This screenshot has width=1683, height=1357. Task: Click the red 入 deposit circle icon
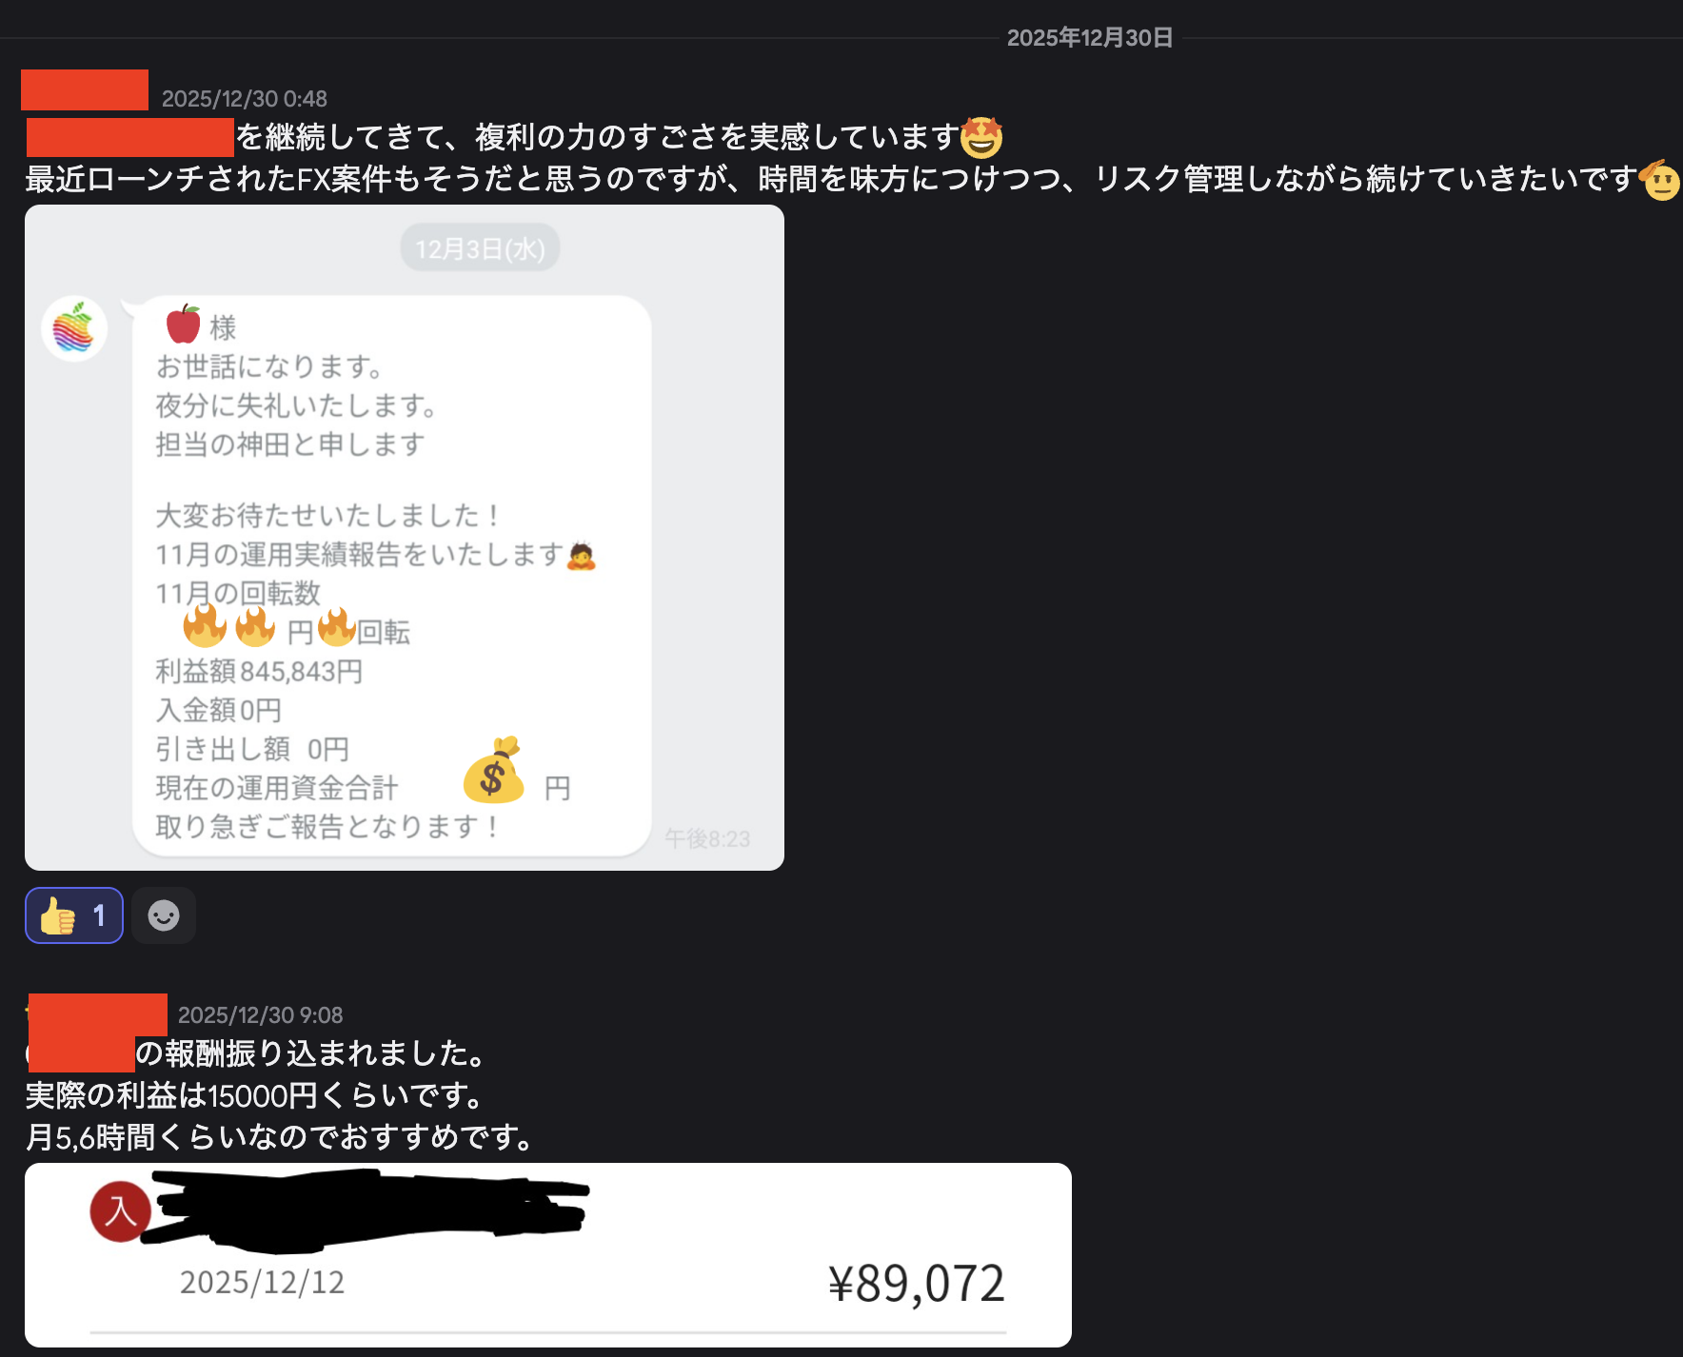[120, 1211]
